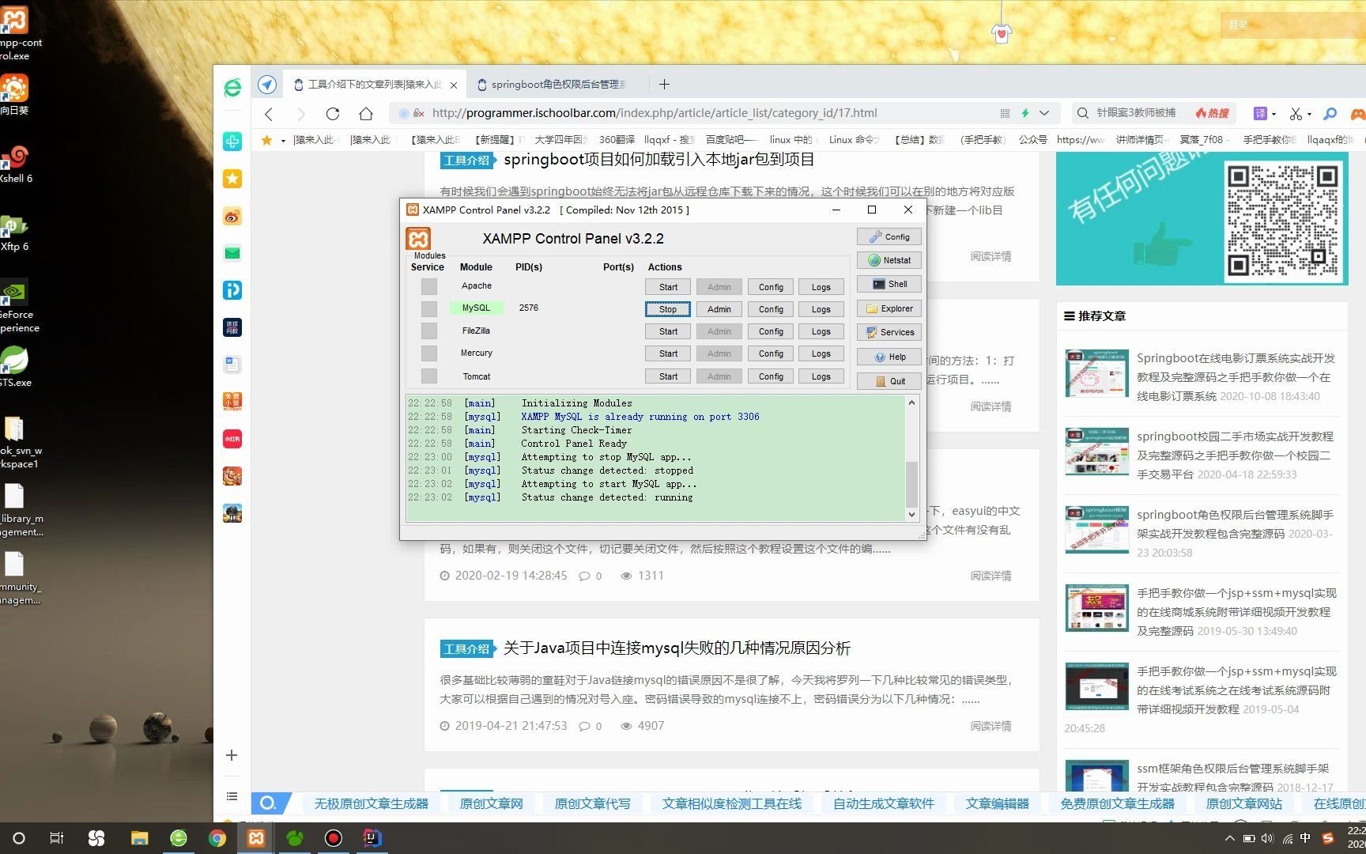Open article springboot项目如何加载引入本地jar包到项目
The height and width of the screenshot is (854, 1366).
(659, 160)
